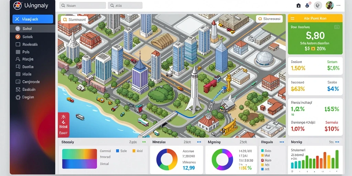Click the red Bdod Bour map button
352x176 pixels.
point(64,124)
